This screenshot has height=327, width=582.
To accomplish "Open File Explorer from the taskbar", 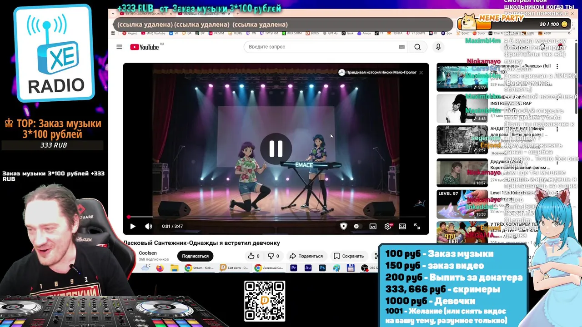I will pos(174,268).
